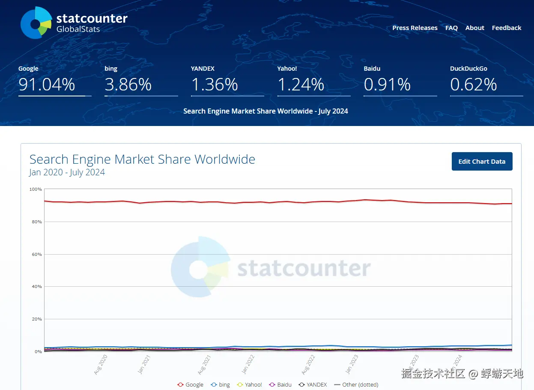Click the Aug 2022 x-axis label
This screenshot has width=534, height=390.
pos(308,364)
